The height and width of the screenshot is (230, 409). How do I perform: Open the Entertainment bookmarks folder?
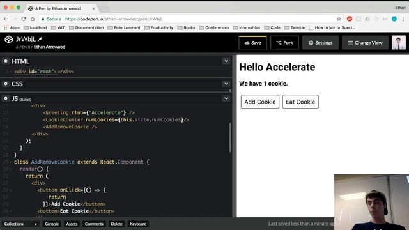pyautogui.click(x=124, y=27)
